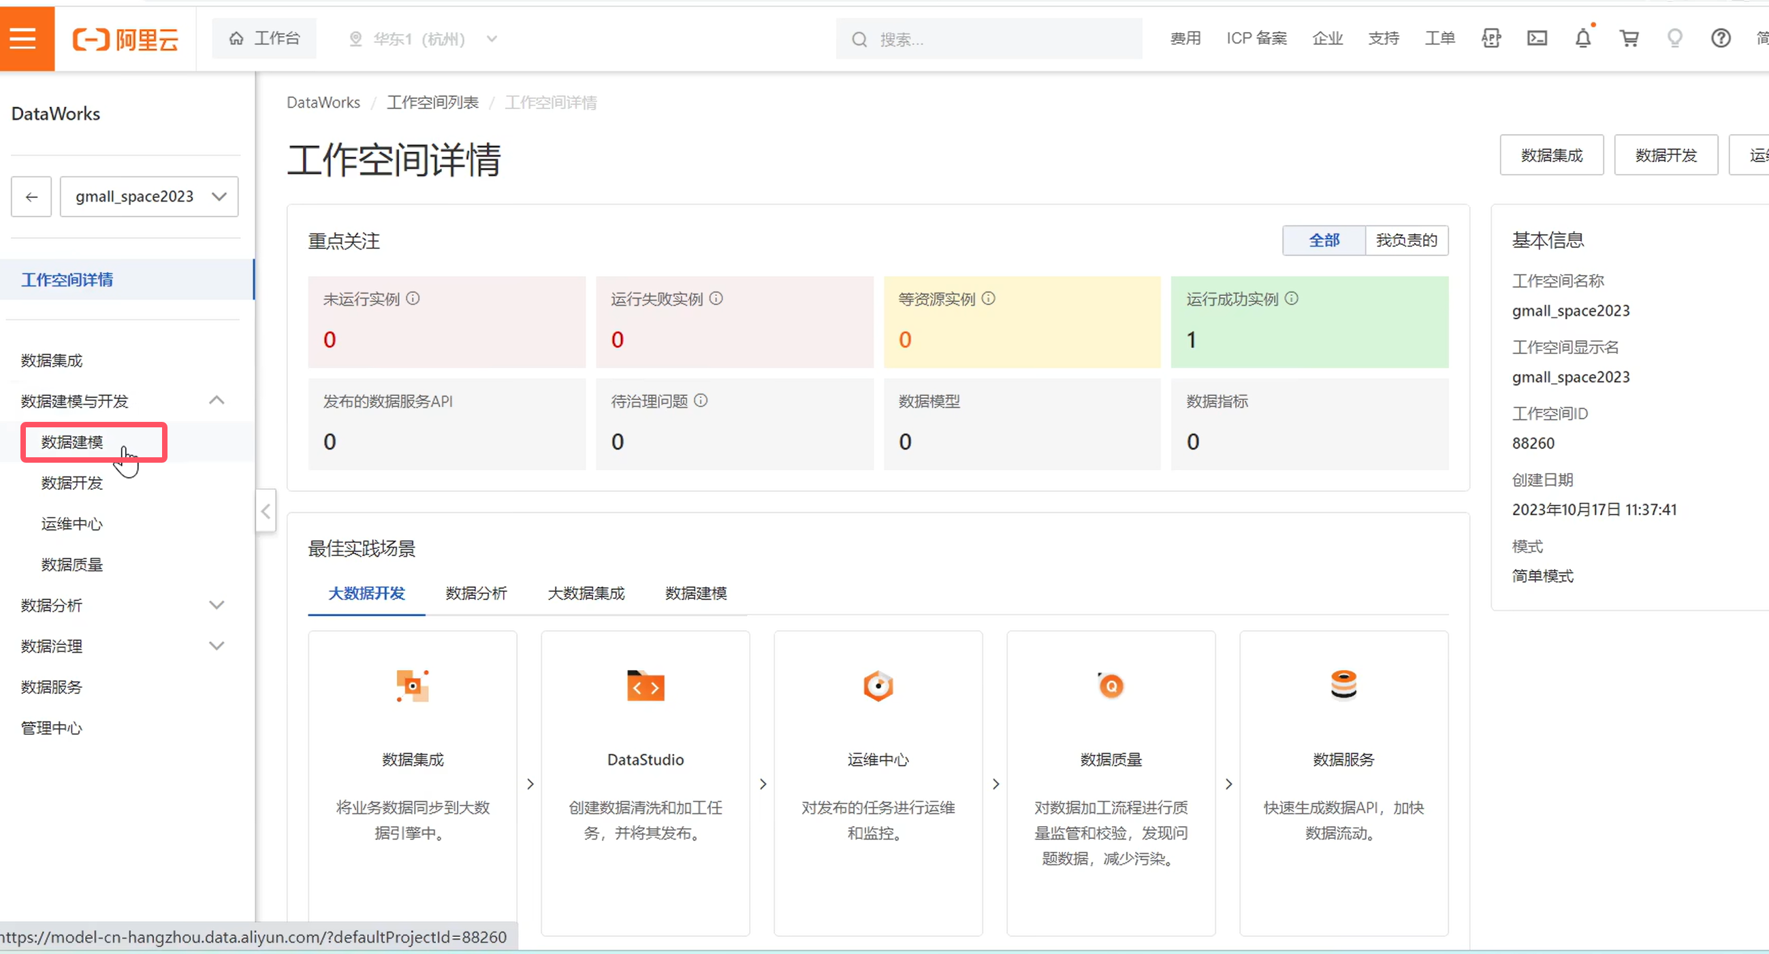Open the hamburger menu in the orange corner

(x=22, y=38)
